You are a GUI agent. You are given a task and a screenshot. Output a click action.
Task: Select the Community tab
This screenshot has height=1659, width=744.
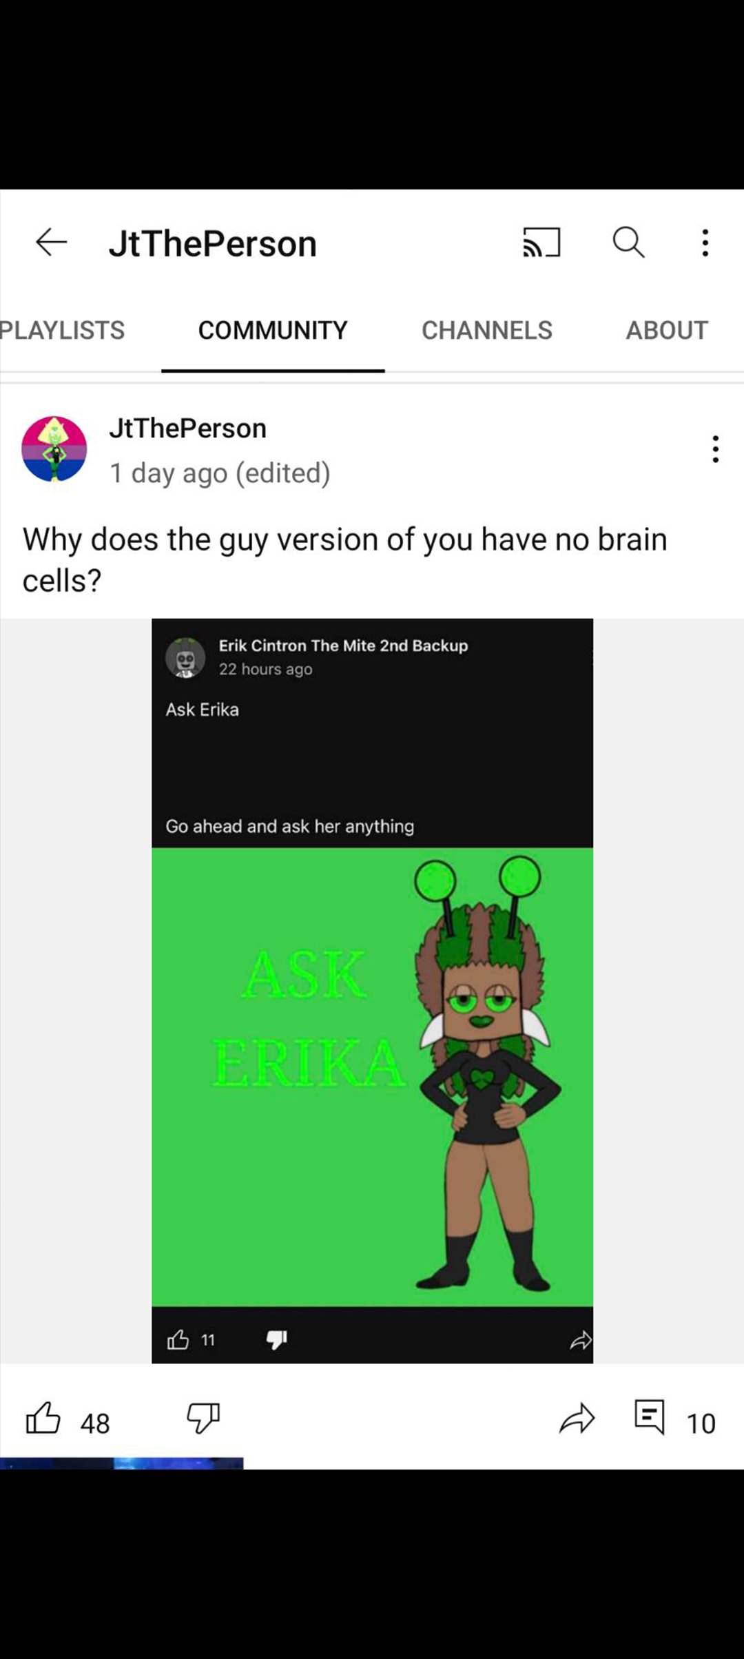coord(273,330)
